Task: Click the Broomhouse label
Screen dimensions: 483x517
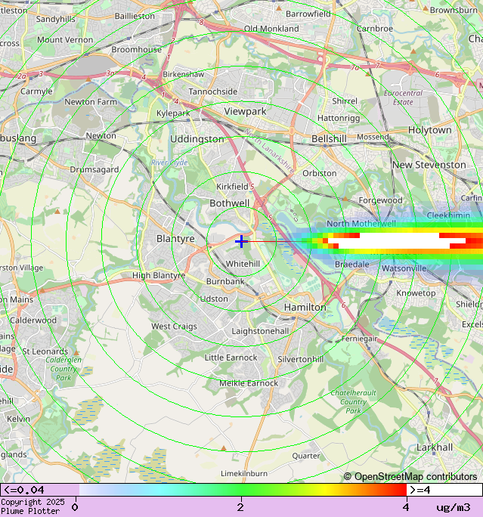Action: 137,49
